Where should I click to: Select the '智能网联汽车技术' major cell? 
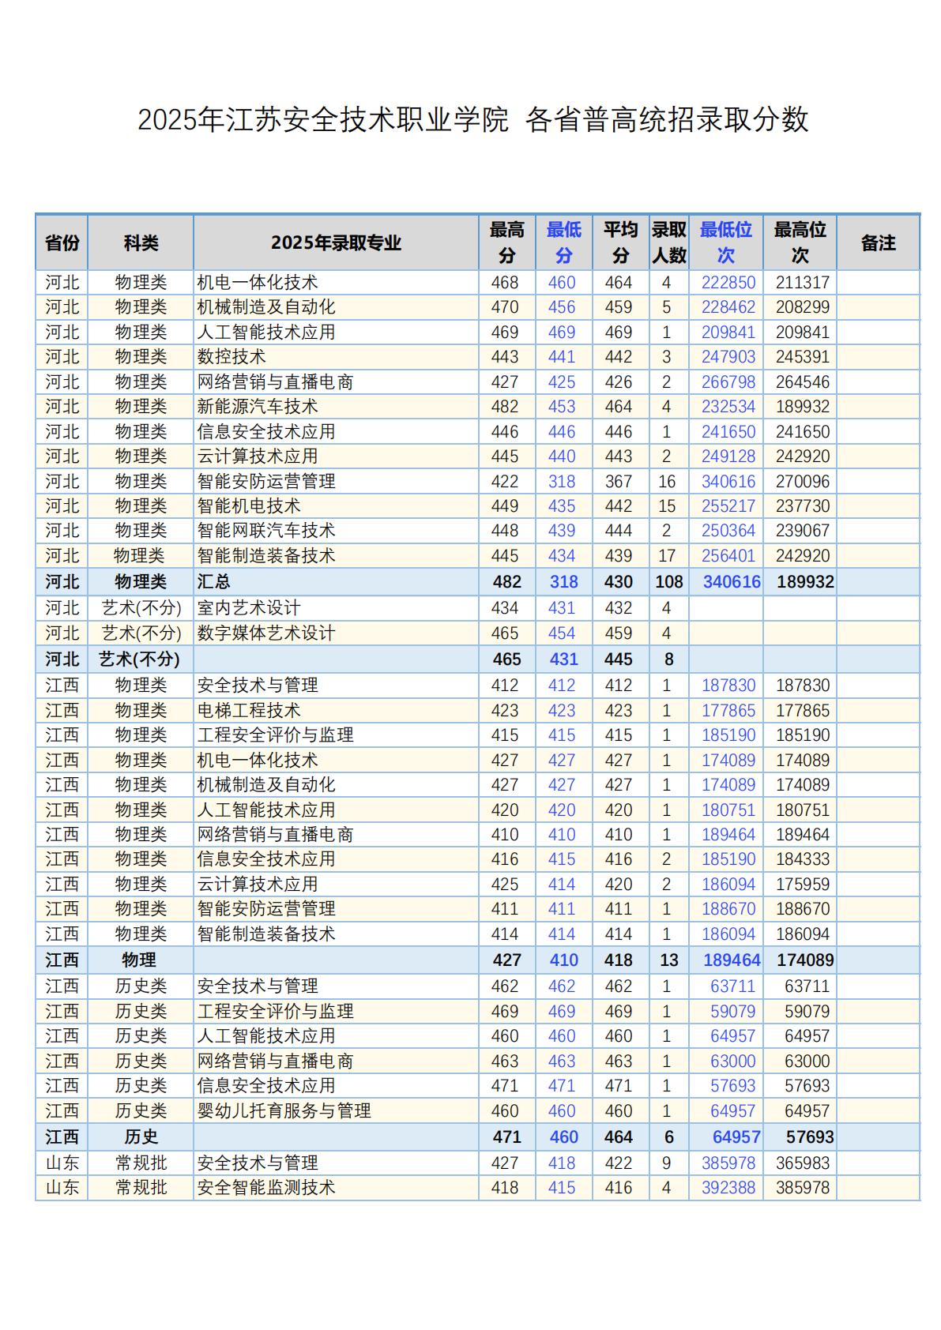[x=337, y=531]
